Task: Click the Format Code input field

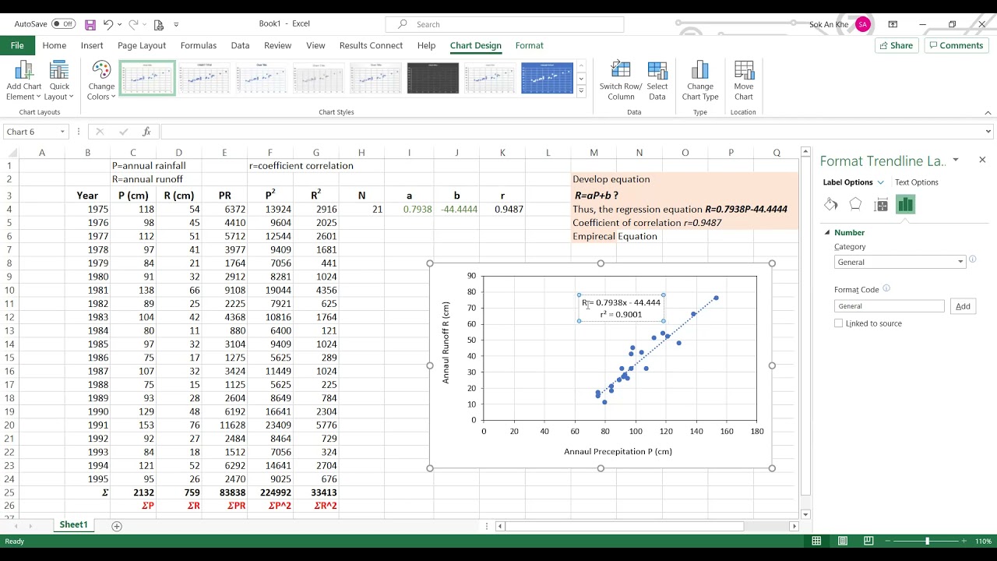Action: pyautogui.click(x=889, y=306)
